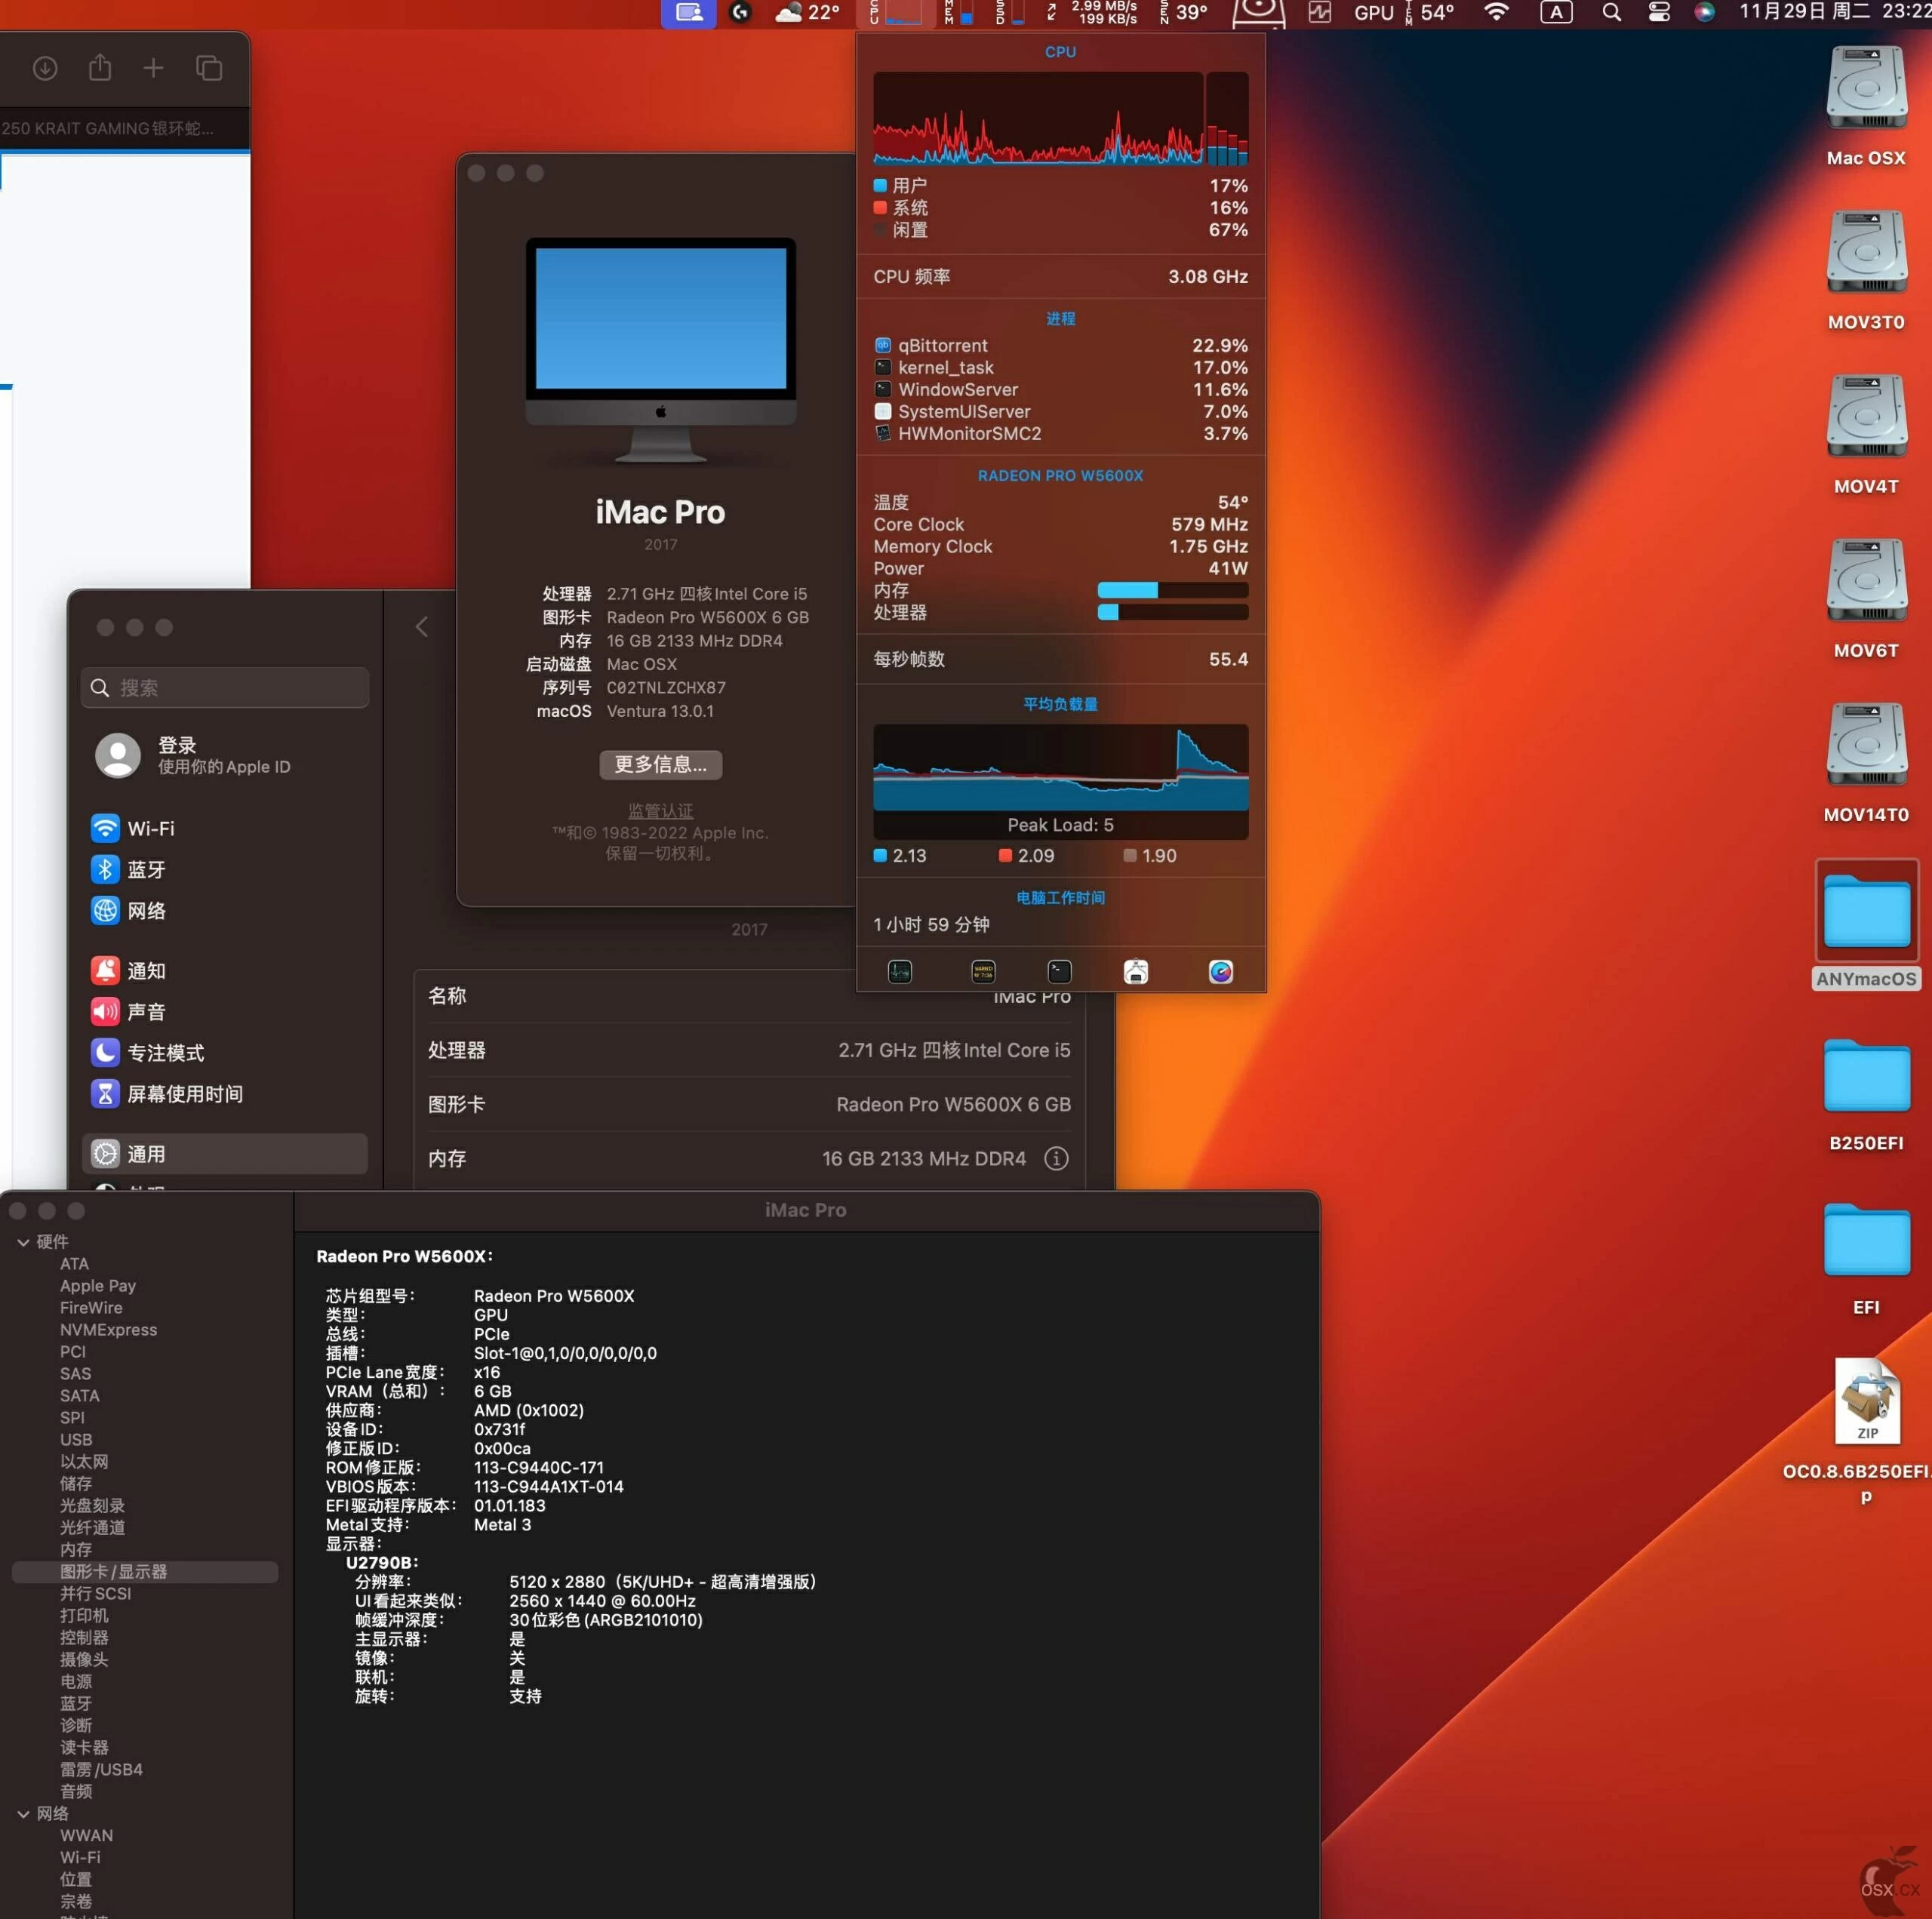The image size is (1932, 1919).
Task: Open the activity graph menu bar icon
Action: 1320,13
